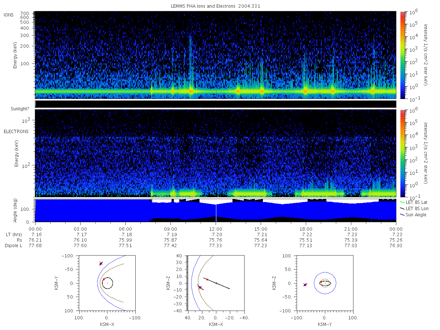Click the IONS panel label
Viewport: 440px width, 330px height.
point(9,15)
